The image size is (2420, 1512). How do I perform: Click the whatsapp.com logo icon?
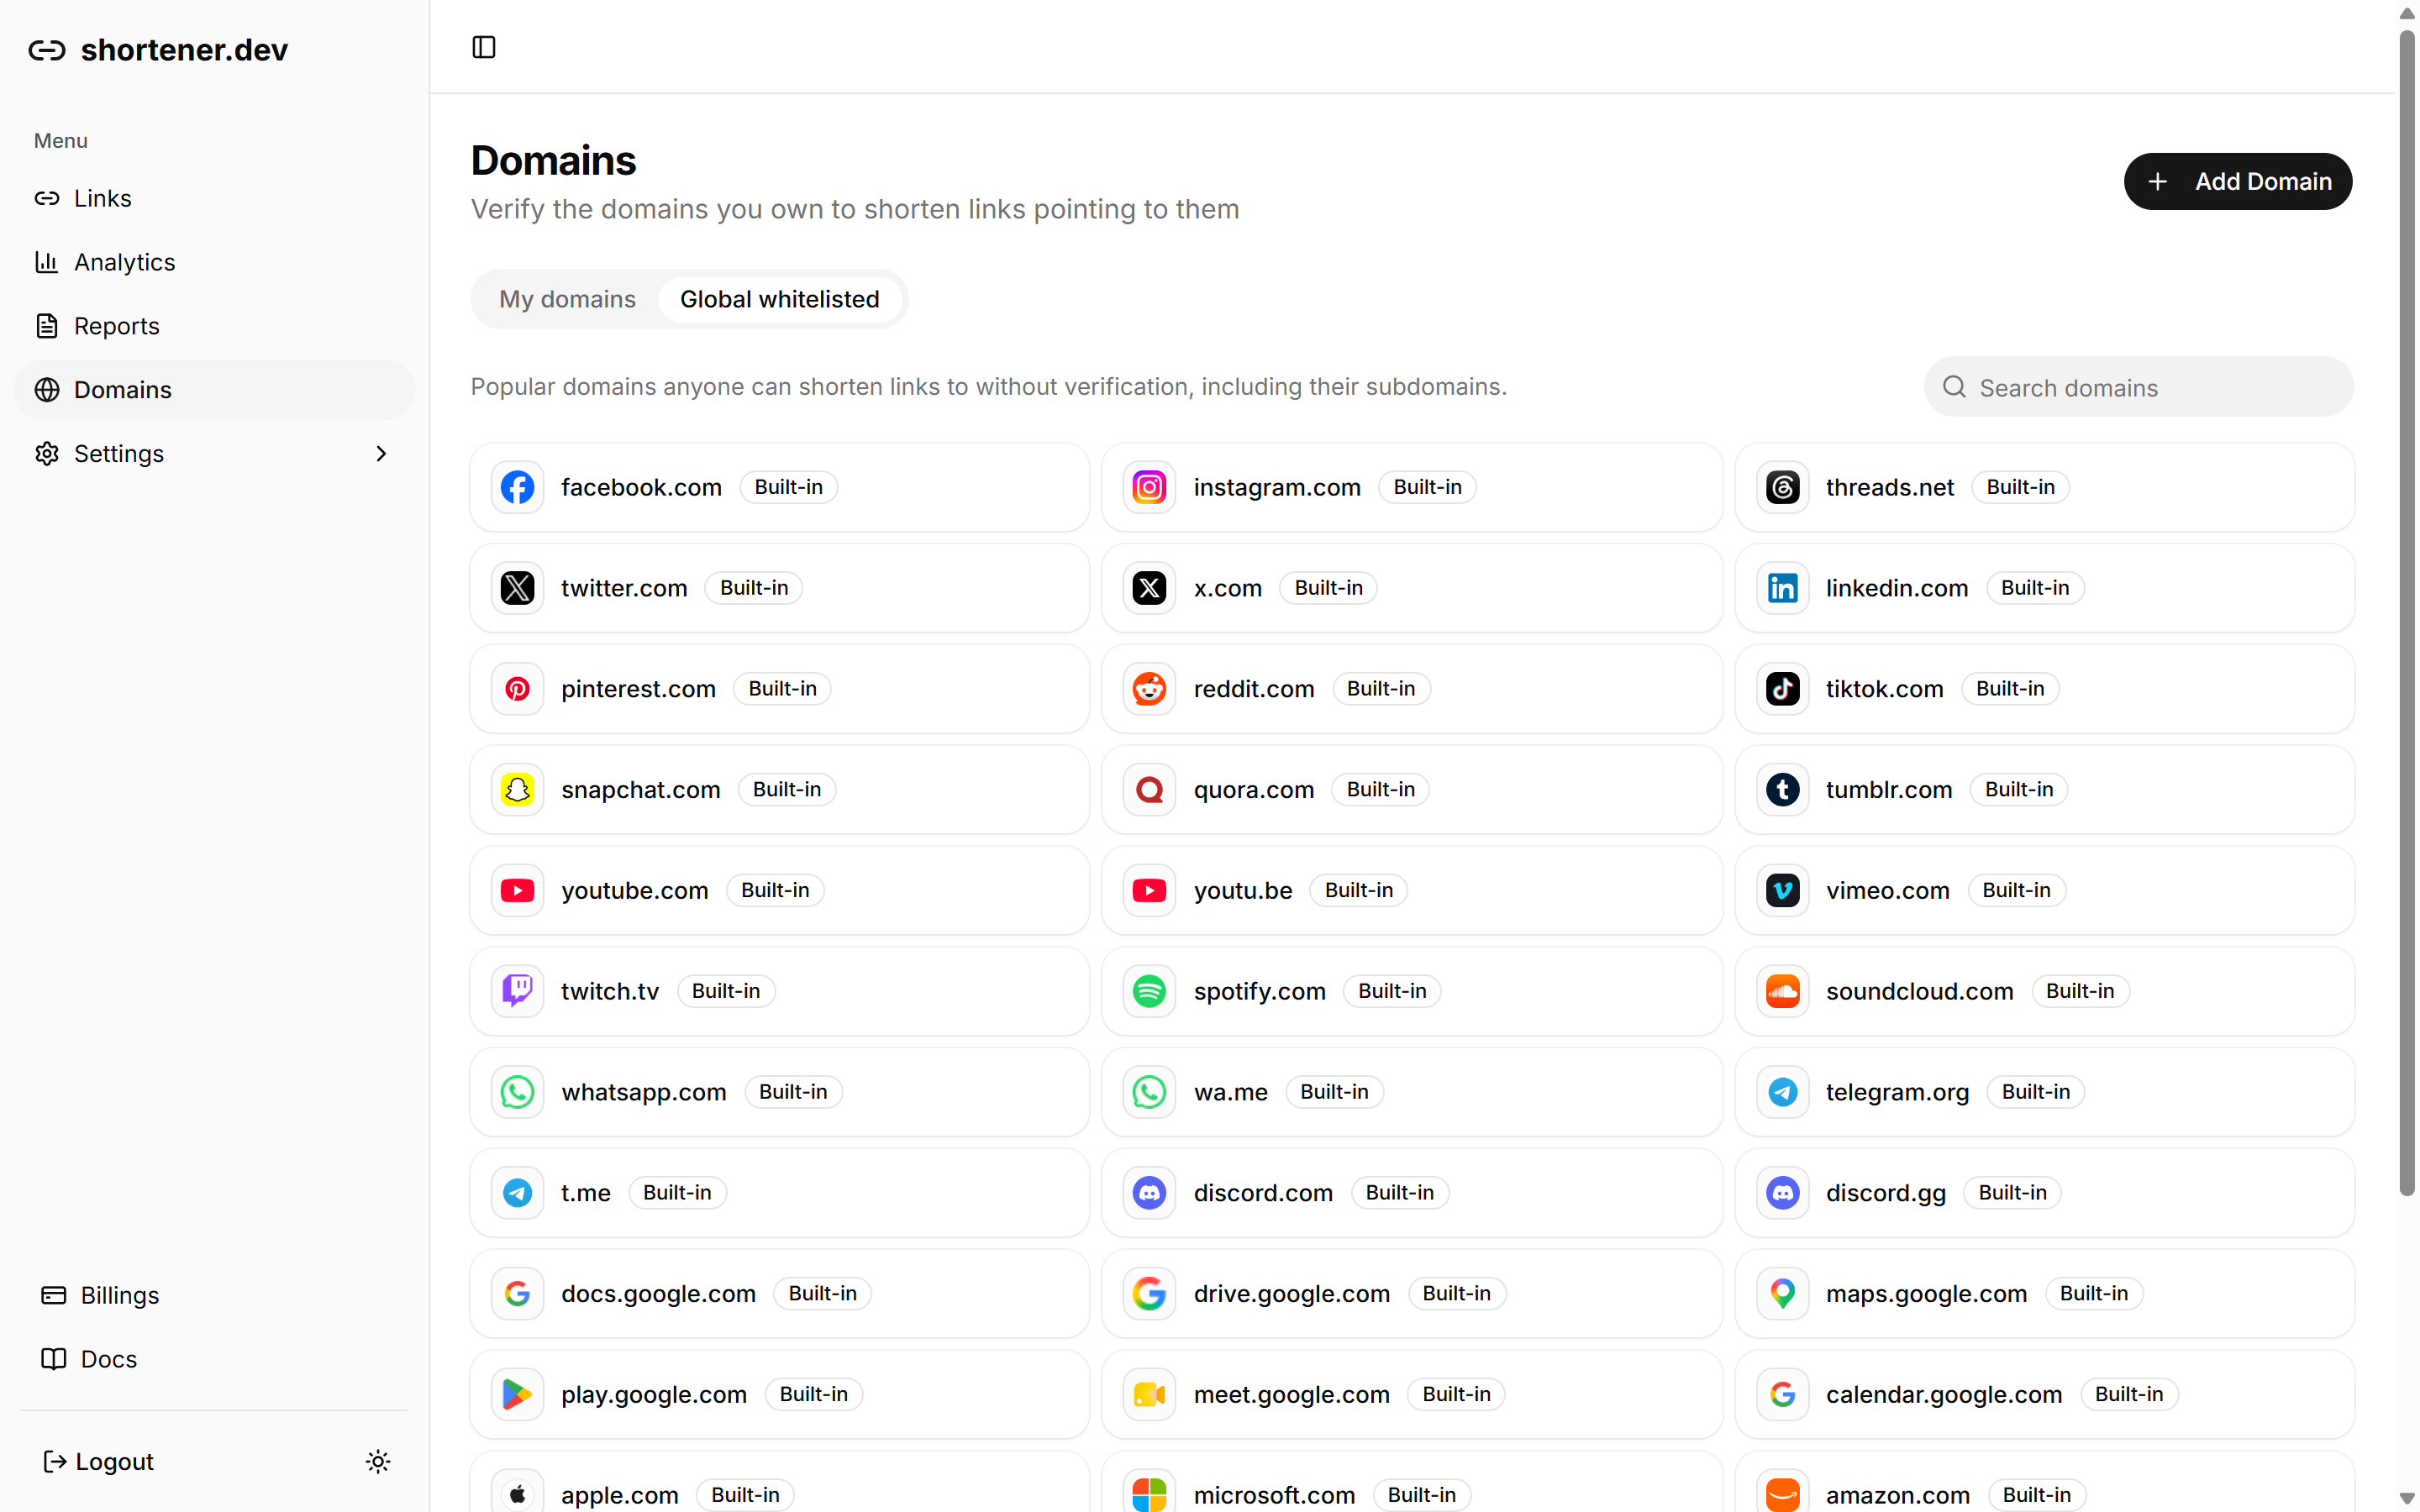pos(517,1092)
